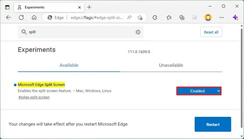The height and width of the screenshot is (139, 244).
Task: Click the tab actions menu icon
Action: pos(7,7)
